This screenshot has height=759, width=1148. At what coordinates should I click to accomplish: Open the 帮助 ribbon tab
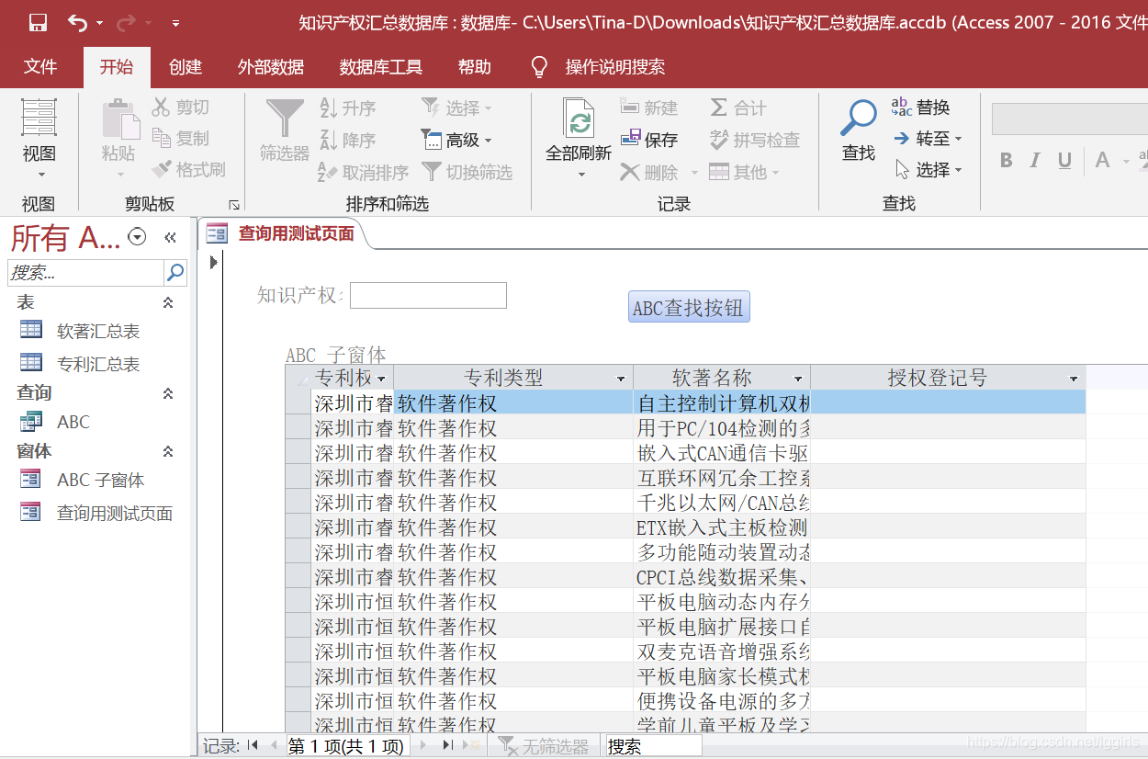pyautogui.click(x=475, y=66)
